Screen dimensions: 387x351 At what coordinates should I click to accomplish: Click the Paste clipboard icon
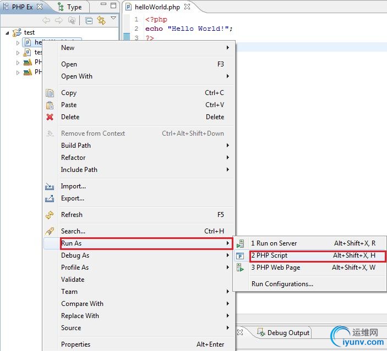[x=50, y=105]
